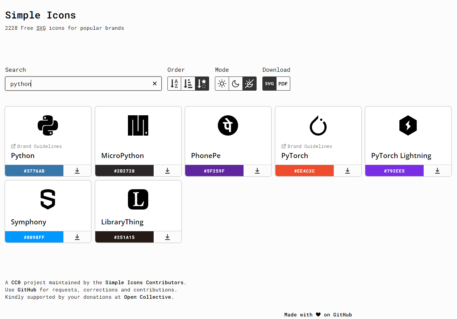Copy LibraryThing color #251A15
This screenshot has height=319, width=457.
coord(124,237)
